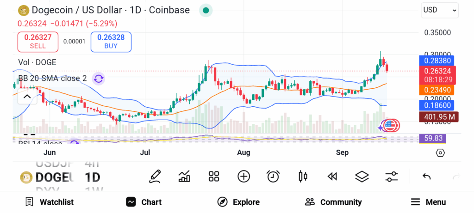The width and height of the screenshot is (474, 213).
Task: Click the 0.26324 current price label on scale
Action: (437, 71)
